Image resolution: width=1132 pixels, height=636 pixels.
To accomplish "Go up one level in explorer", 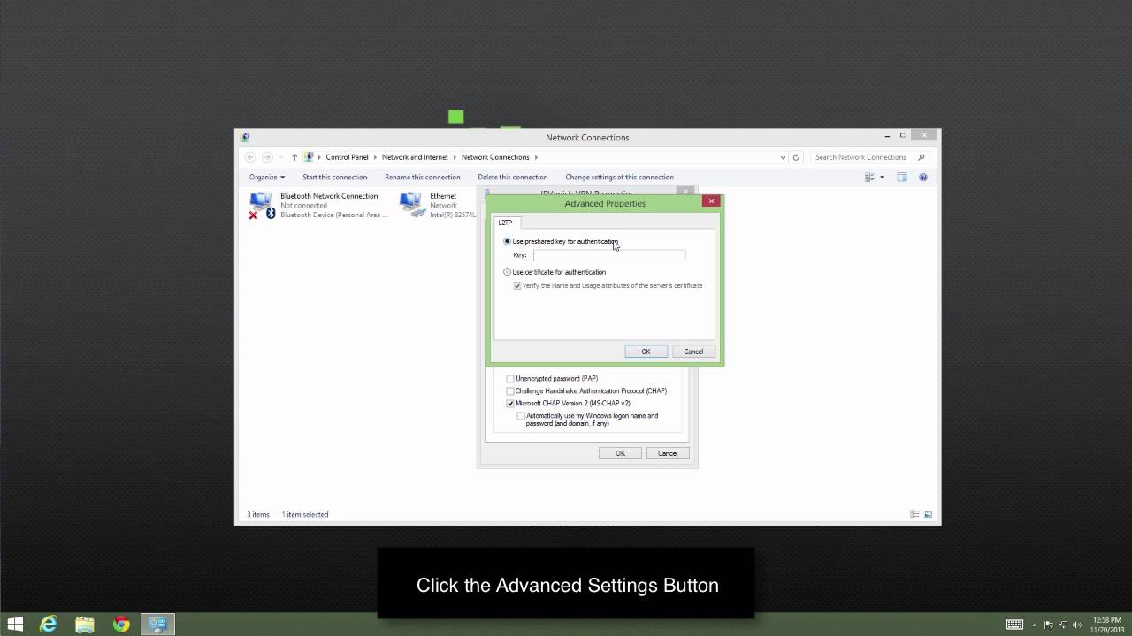I will click(294, 157).
